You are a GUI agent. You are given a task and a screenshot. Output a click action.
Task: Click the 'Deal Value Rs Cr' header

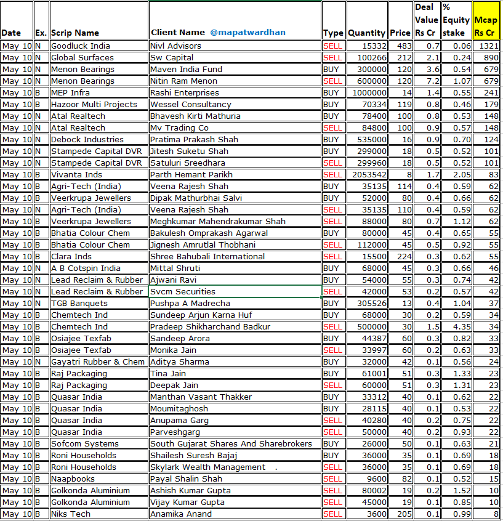pyautogui.click(x=427, y=20)
